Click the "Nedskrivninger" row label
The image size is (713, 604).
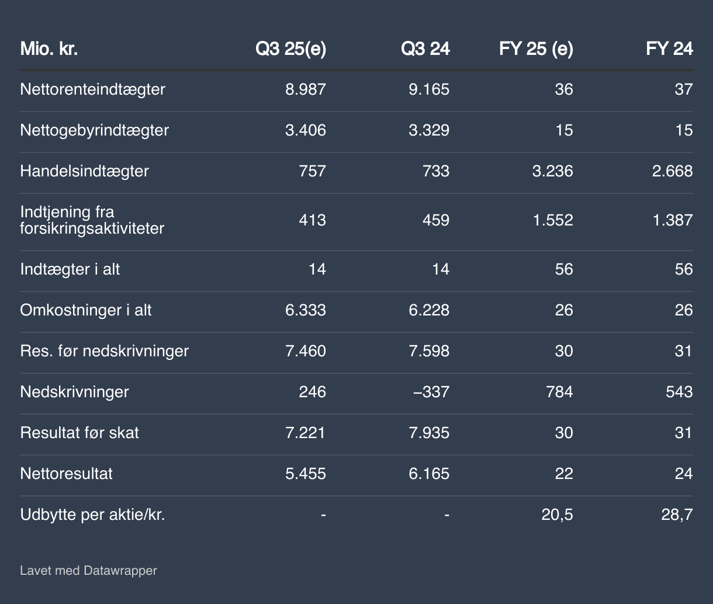74,391
